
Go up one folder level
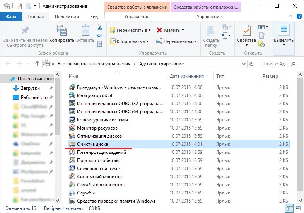click(37, 63)
